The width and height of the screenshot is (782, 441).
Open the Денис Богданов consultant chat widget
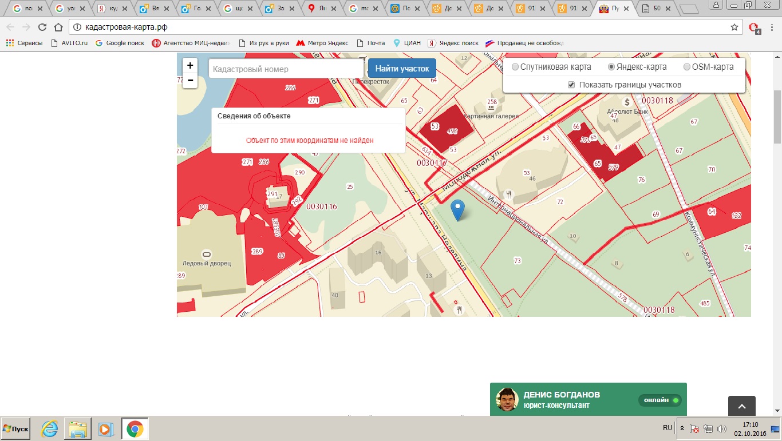click(588, 400)
